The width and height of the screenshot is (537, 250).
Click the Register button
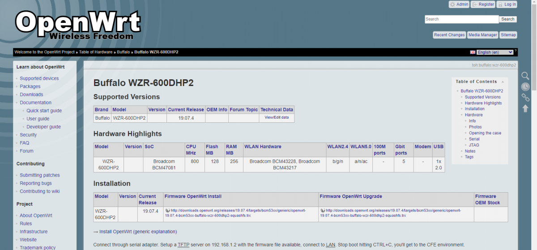click(482, 4)
